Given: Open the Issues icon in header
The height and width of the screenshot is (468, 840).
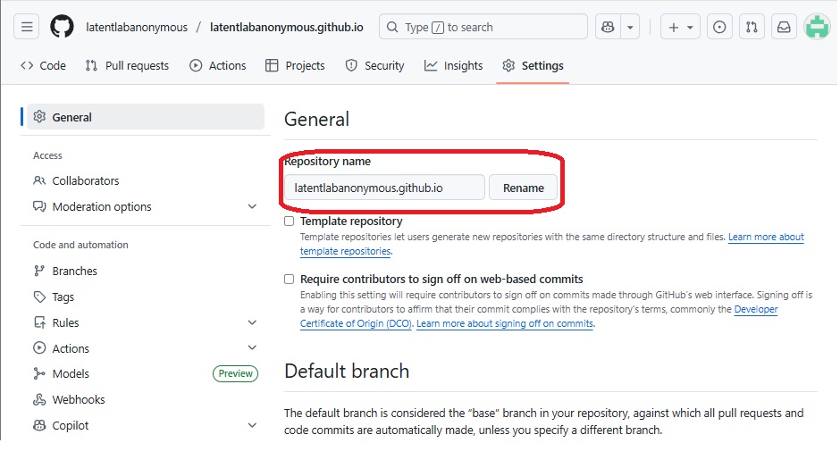Looking at the screenshot, I should click(x=719, y=27).
